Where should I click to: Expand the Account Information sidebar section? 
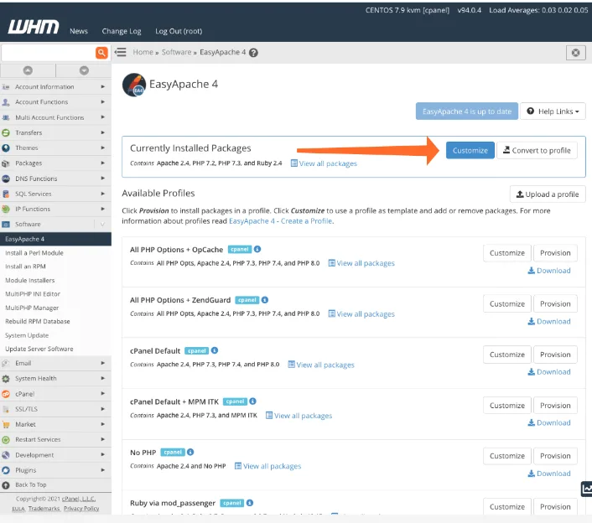(55, 87)
